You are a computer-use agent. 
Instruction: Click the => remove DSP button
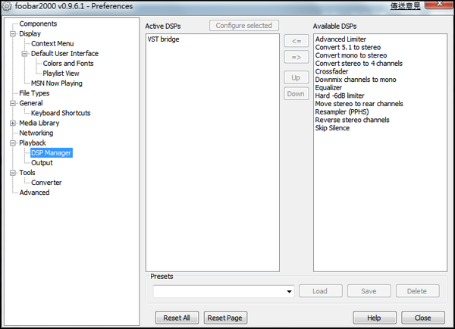tap(297, 58)
